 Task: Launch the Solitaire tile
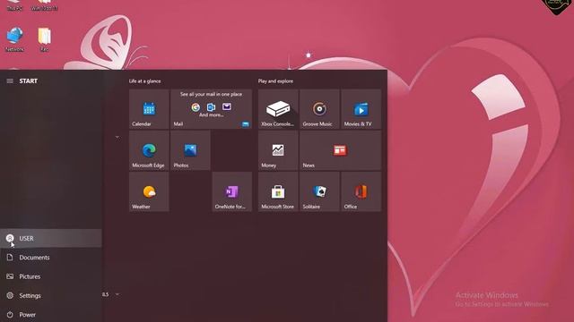pos(319,191)
